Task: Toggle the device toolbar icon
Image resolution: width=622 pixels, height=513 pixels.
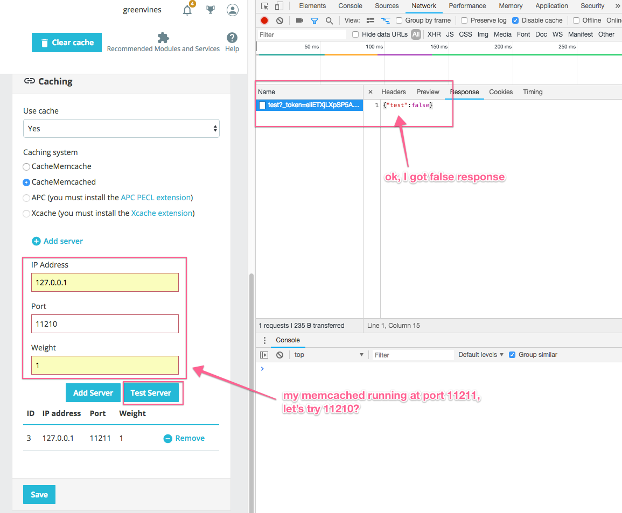Action: tap(279, 6)
